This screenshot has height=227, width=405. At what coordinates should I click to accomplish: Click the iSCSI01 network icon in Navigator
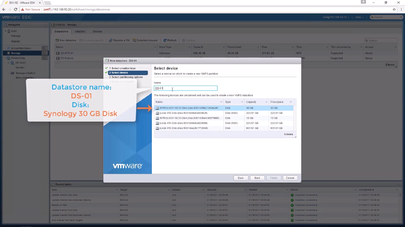[x=12, y=63]
